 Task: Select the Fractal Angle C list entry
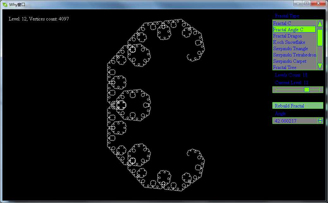pyautogui.click(x=294, y=29)
